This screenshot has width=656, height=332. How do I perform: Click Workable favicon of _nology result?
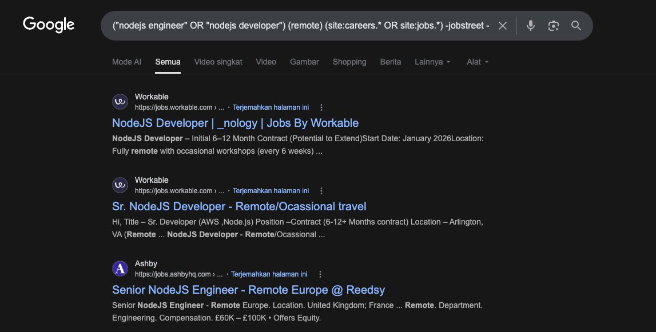[x=120, y=102]
